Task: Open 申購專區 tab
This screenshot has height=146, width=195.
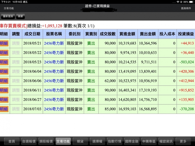Action: point(149,141)
